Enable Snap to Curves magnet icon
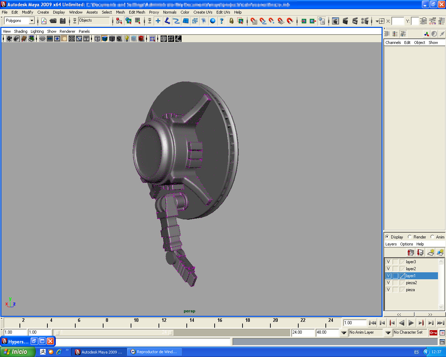The width and height of the screenshot is (446, 357). coord(263,21)
